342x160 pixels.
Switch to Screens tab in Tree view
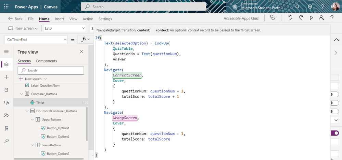pos(24,61)
